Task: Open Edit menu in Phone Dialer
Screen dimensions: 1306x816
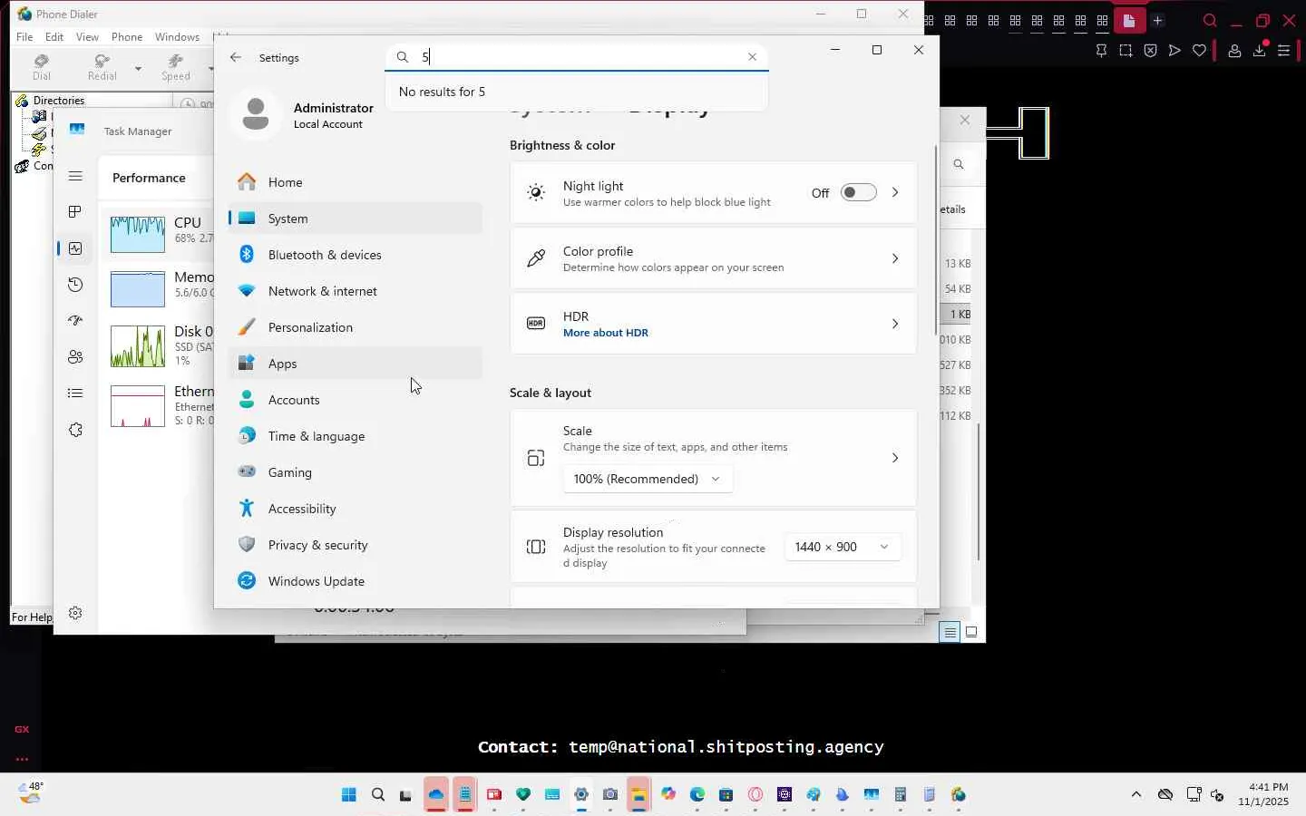Action: pos(54,37)
